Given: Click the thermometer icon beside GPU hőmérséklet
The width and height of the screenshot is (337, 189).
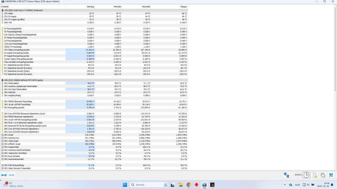Looking at the screenshot, I should 3,83.
